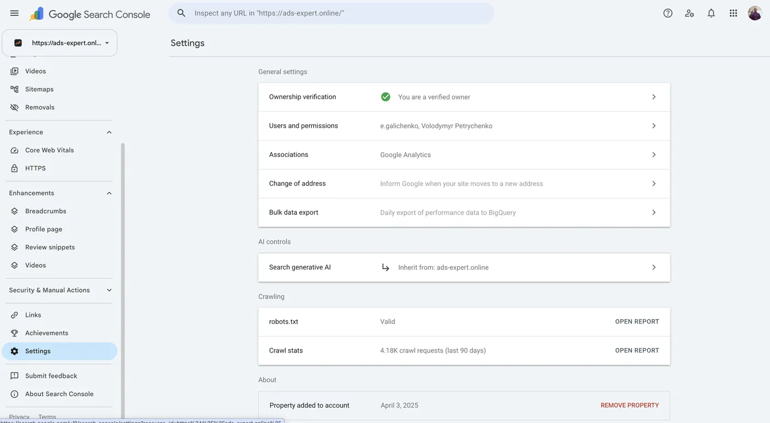Click the Removals crossed-eye icon
The height and width of the screenshot is (423, 770).
tap(14, 107)
